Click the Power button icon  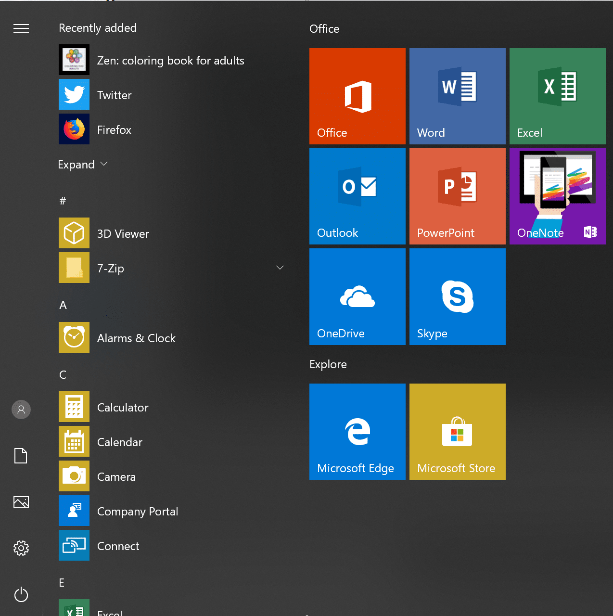tap(21, 594)
